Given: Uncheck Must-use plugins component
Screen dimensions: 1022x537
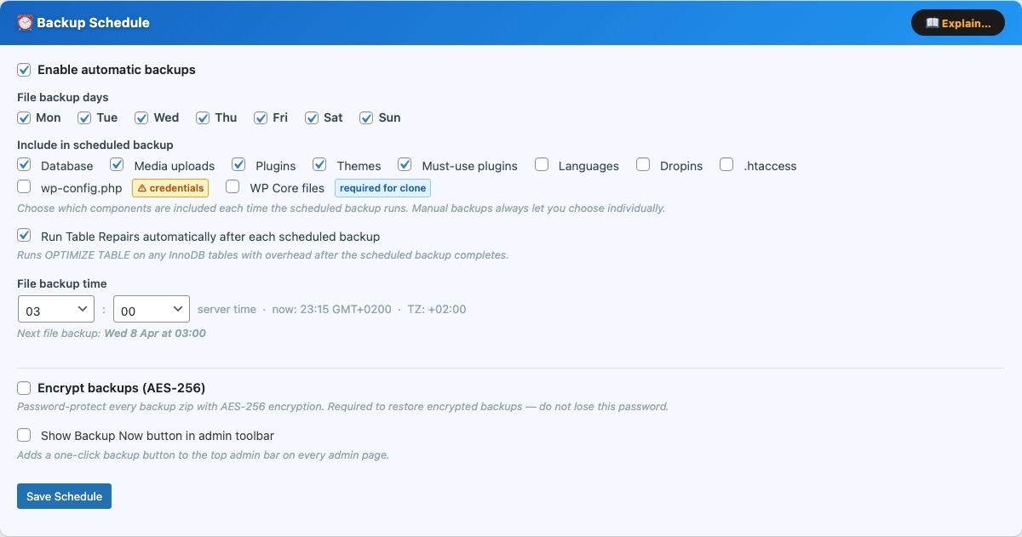Looking at the screenshot, I should coord(405,165).
